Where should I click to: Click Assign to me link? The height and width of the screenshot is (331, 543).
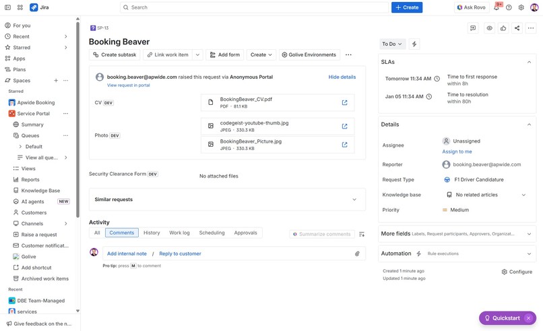(x=457, y=151)
